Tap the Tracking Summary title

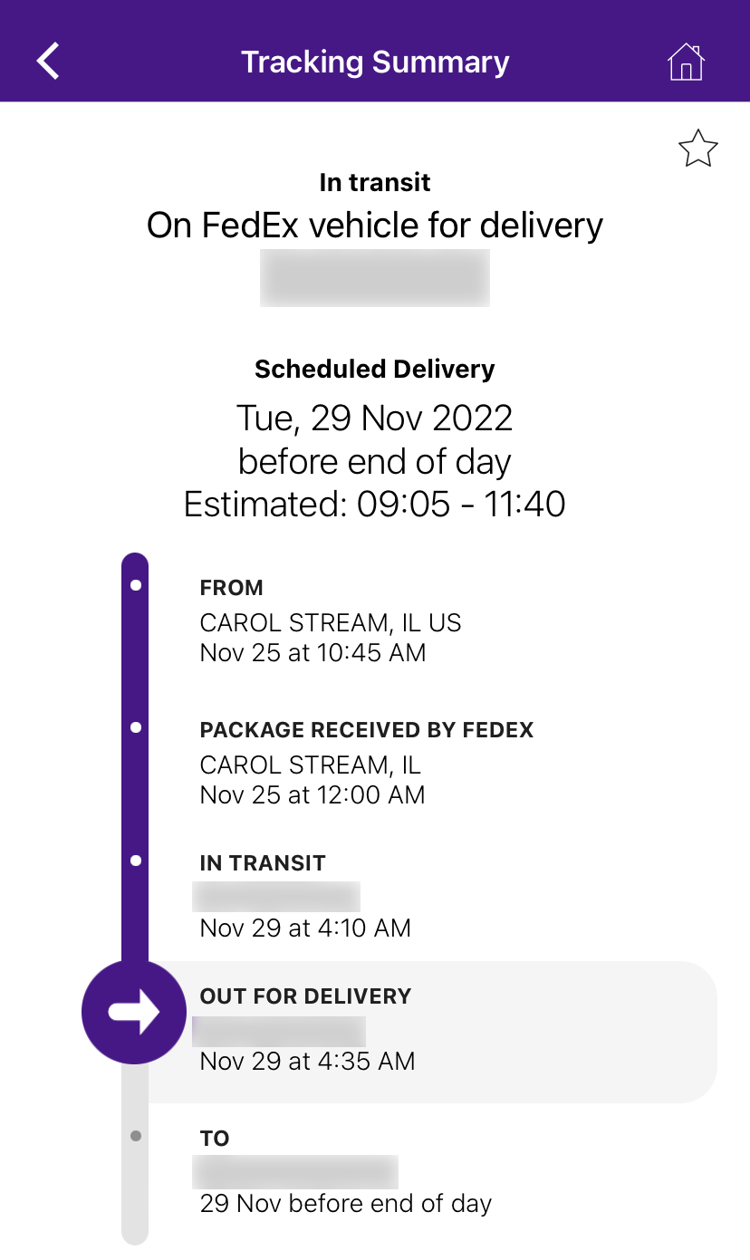(375, 63)
